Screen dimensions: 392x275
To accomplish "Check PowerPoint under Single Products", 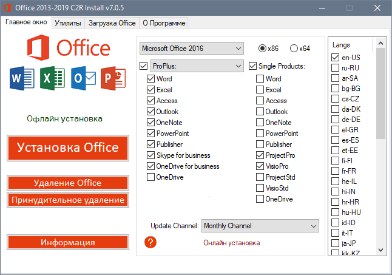I will click(x=260, y=133).
